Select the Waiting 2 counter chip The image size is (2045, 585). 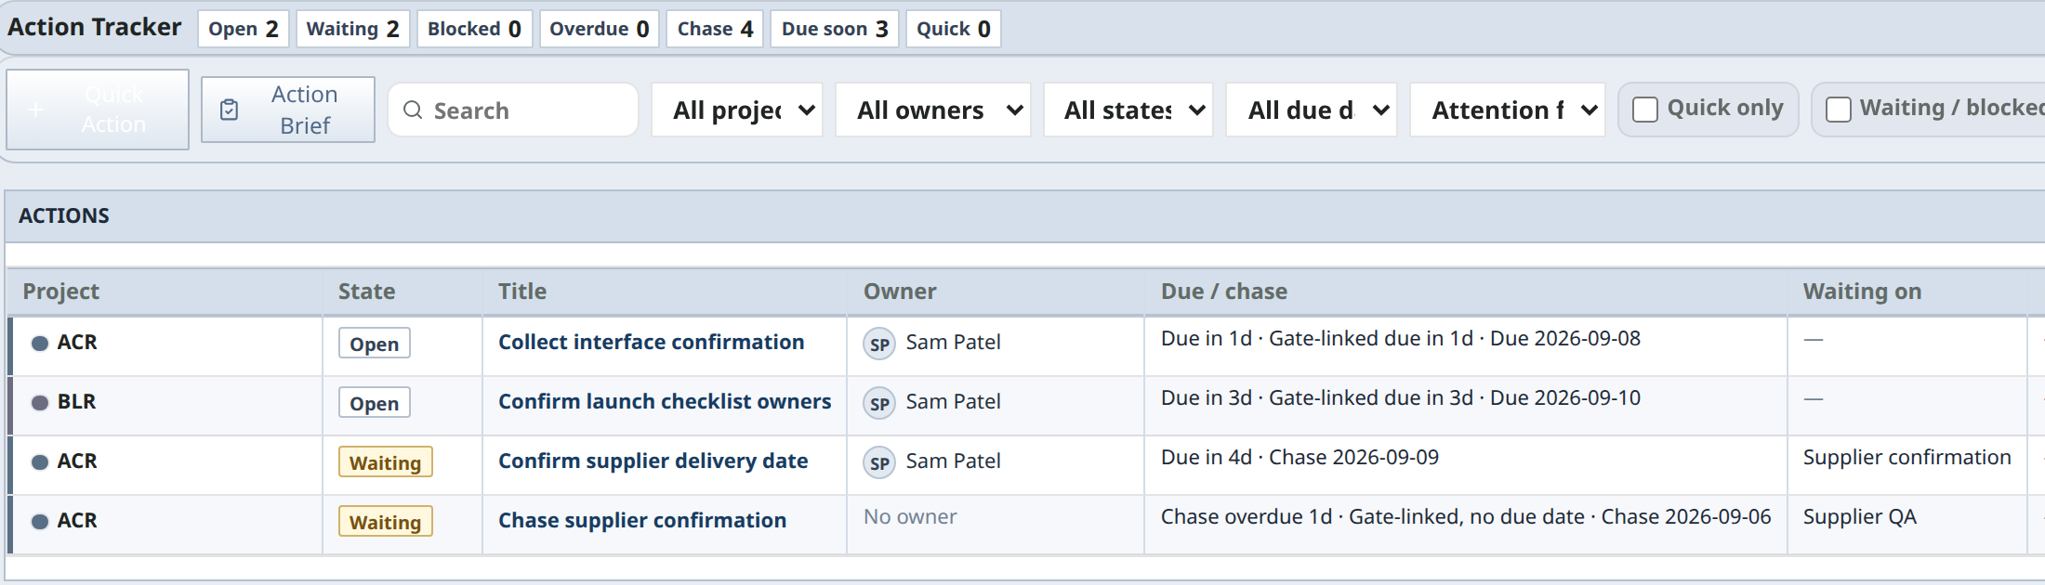tap(353, 29)
